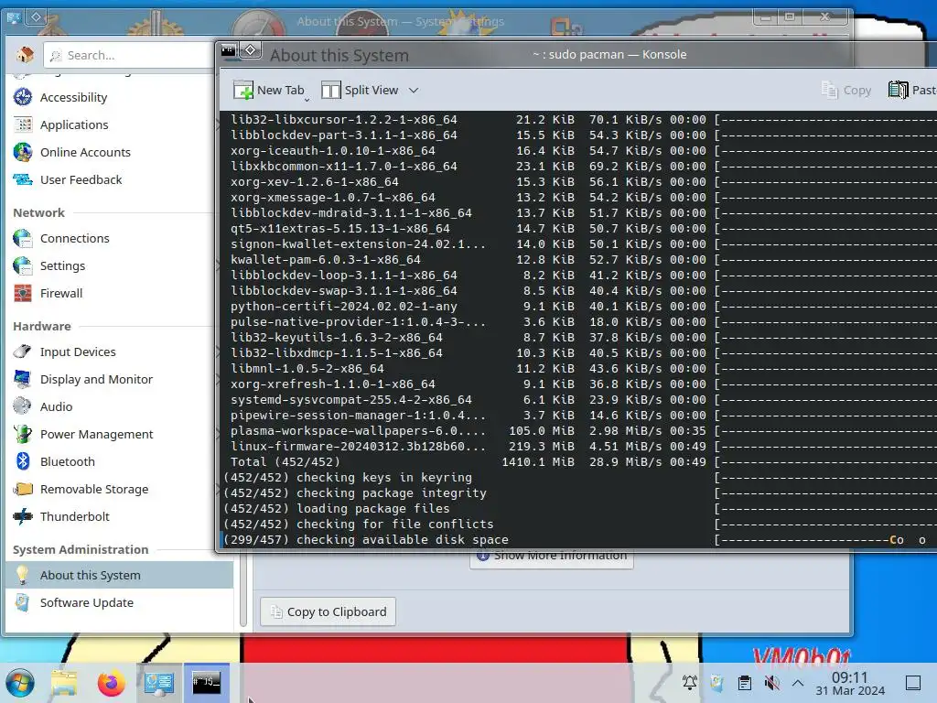Screen dimensions: 937x703
Task: Open the Accessibility settings icon
Action: coord(23,97)
